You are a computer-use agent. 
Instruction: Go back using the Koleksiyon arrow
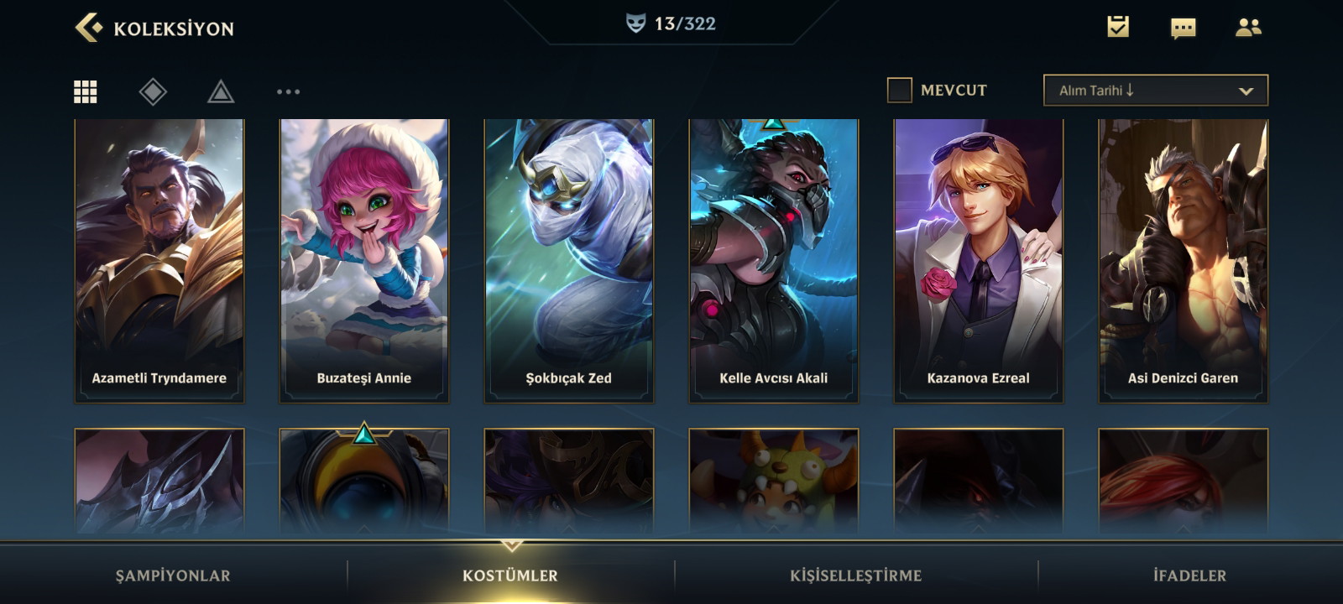coord(88,28)
